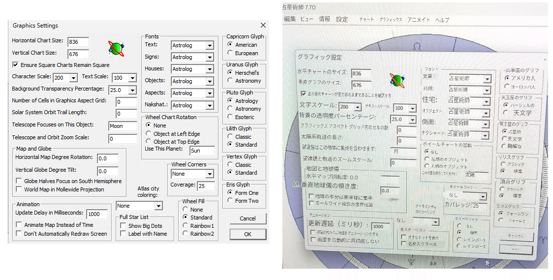
Task: Check World Map in Mollewide Projection
Action: pyautogui.click(x=19, y=189)
